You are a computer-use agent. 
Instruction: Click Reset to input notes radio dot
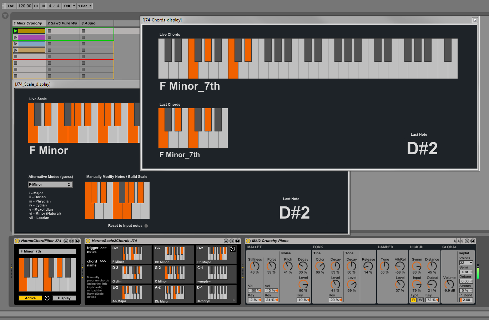click(x=146, y=226)
